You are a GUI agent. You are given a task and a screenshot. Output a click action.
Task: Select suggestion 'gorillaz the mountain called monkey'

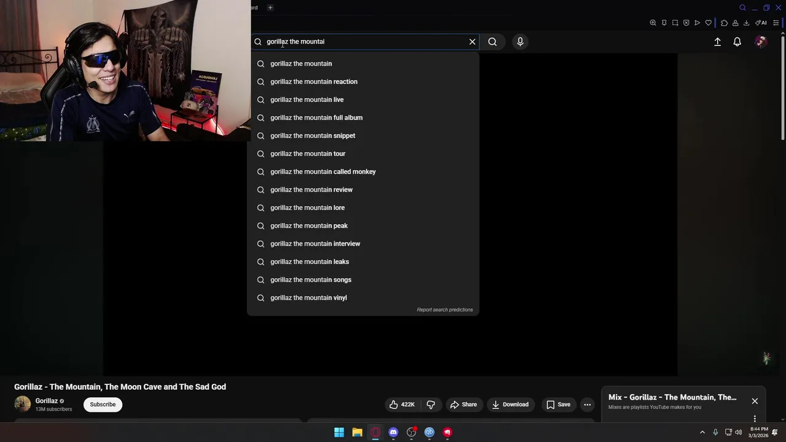363,172
